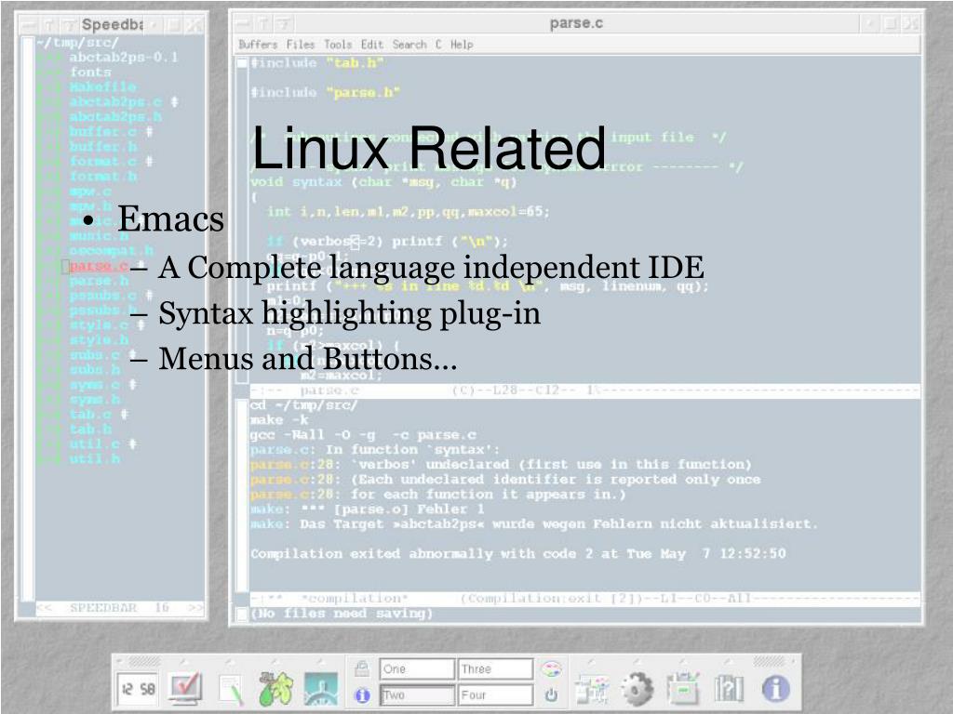Open tab.c in Speedbar
This screenshot has height=714, width=953.
pyautogui.click(x=90, y=415)
